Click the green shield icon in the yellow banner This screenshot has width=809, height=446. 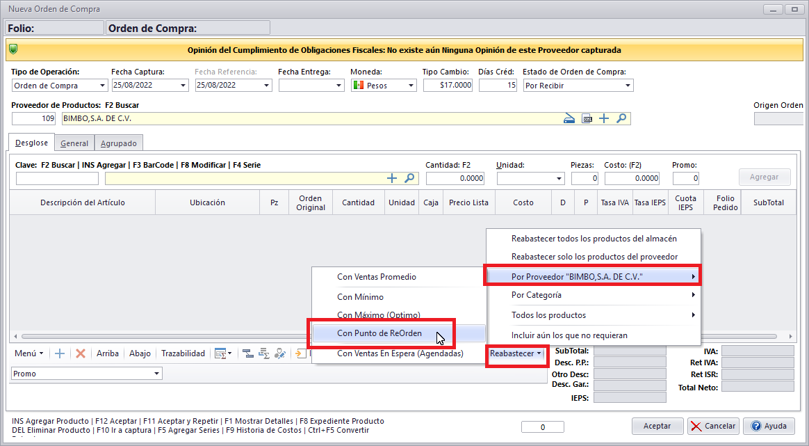click(14, 49)
